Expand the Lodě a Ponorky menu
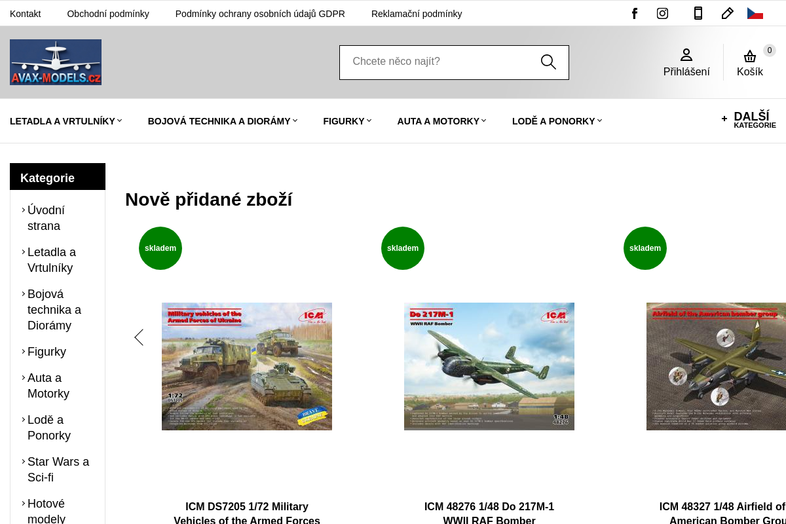Image resolution: width=786 pixels, height=524 pixels. [557, 121]
